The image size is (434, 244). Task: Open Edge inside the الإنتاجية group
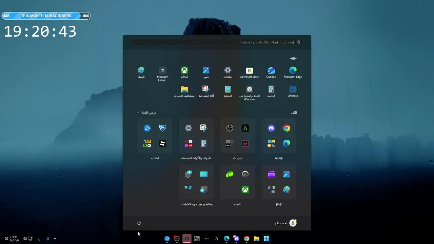[x=287, y=143]
